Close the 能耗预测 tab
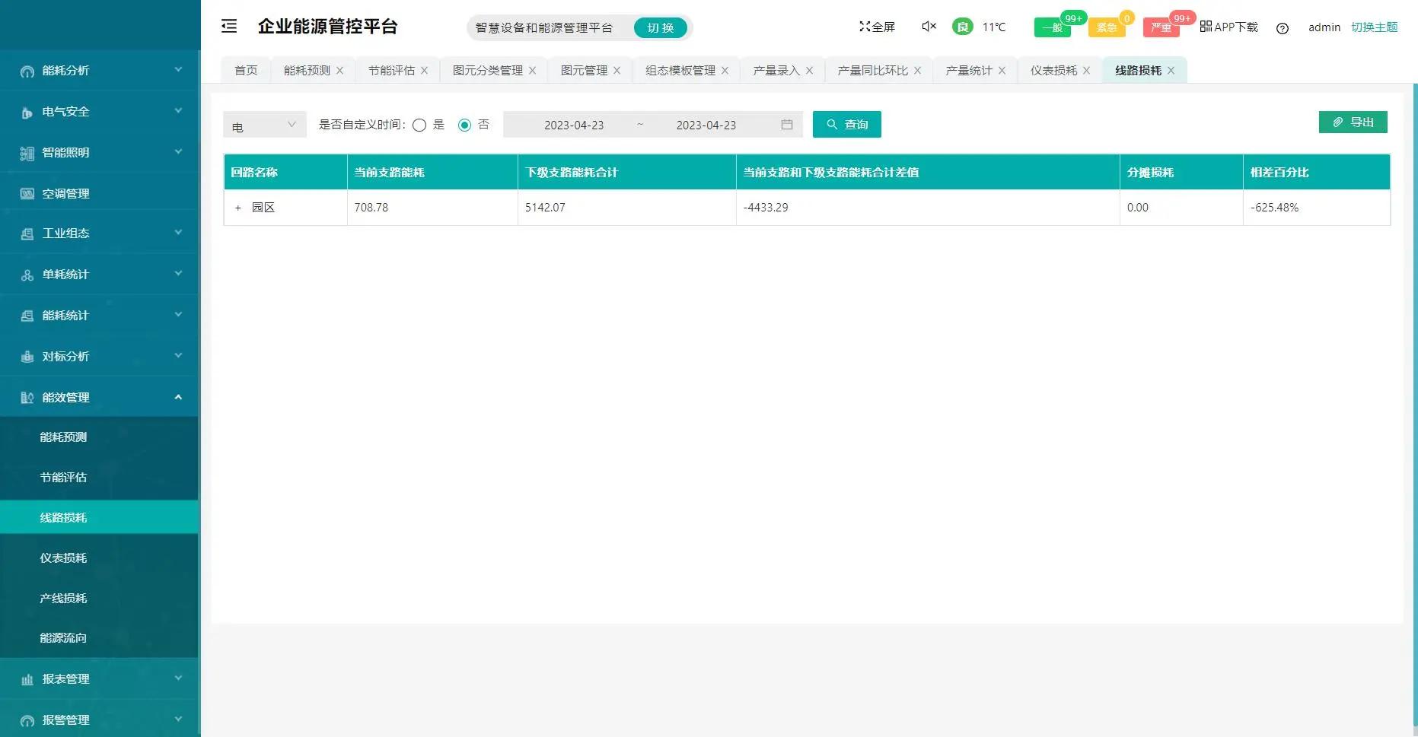This screenshot has width=1418, height=737. coord(339,70)
